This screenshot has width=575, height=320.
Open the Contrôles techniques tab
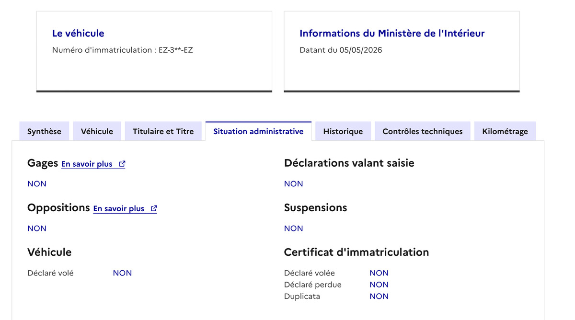click(423, 131)
